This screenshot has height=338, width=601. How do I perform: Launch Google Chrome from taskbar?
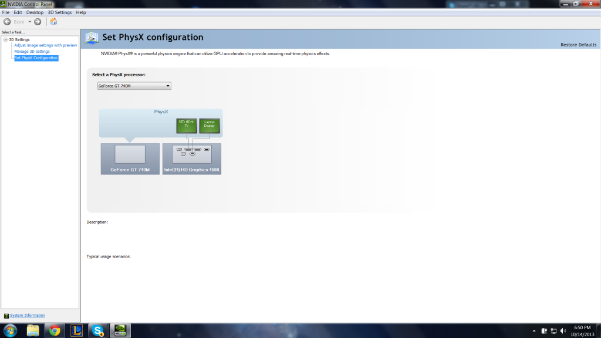tap(55, 330)
